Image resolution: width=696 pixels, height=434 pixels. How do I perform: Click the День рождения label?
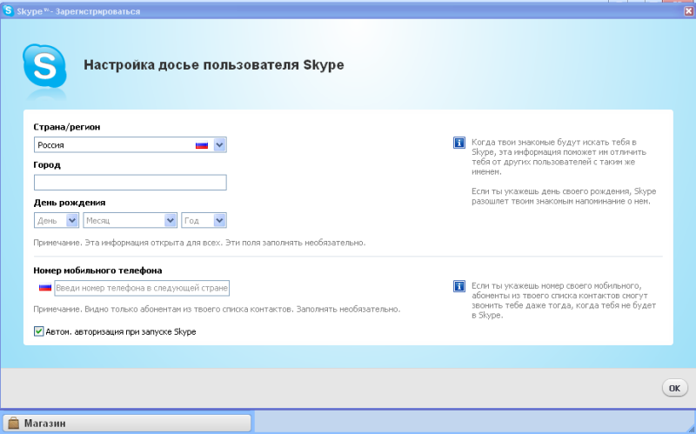70,203
